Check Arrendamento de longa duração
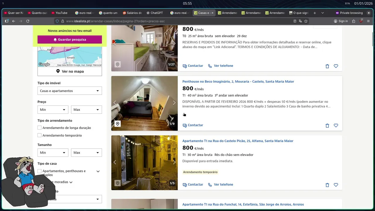The height and width of the screenshot is (211, 375). click(40, 128)
